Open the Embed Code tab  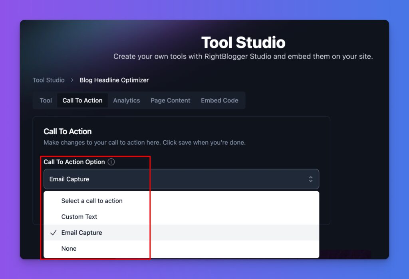pyautogui.click(x=219, y=100)
